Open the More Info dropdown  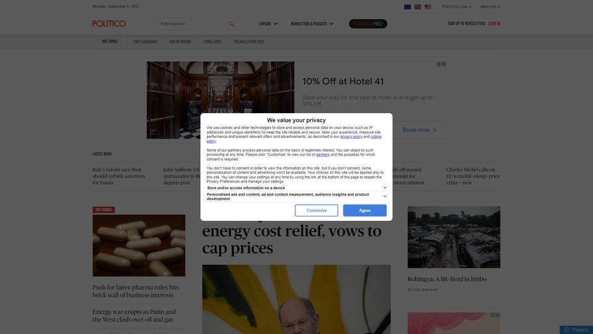pyautogui.click(x=490, y=7)
